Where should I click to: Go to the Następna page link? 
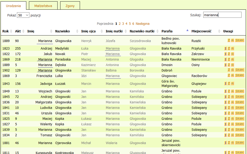(143, 24)
